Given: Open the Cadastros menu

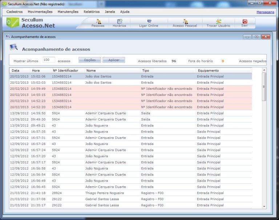Looking at the screenshot, I should tap(15, 12).
